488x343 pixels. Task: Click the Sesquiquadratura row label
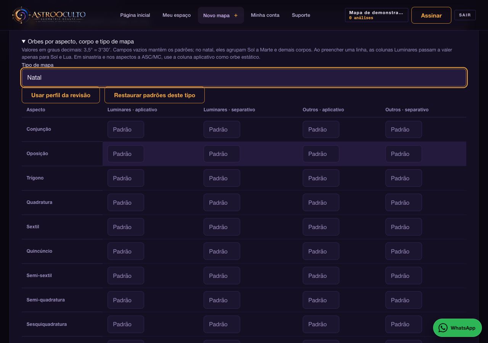click(47, 324)
